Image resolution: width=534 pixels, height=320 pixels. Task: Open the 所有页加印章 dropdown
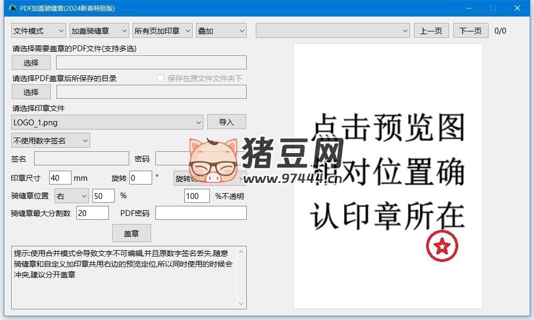pyautogui.click(x=162, y=31)
